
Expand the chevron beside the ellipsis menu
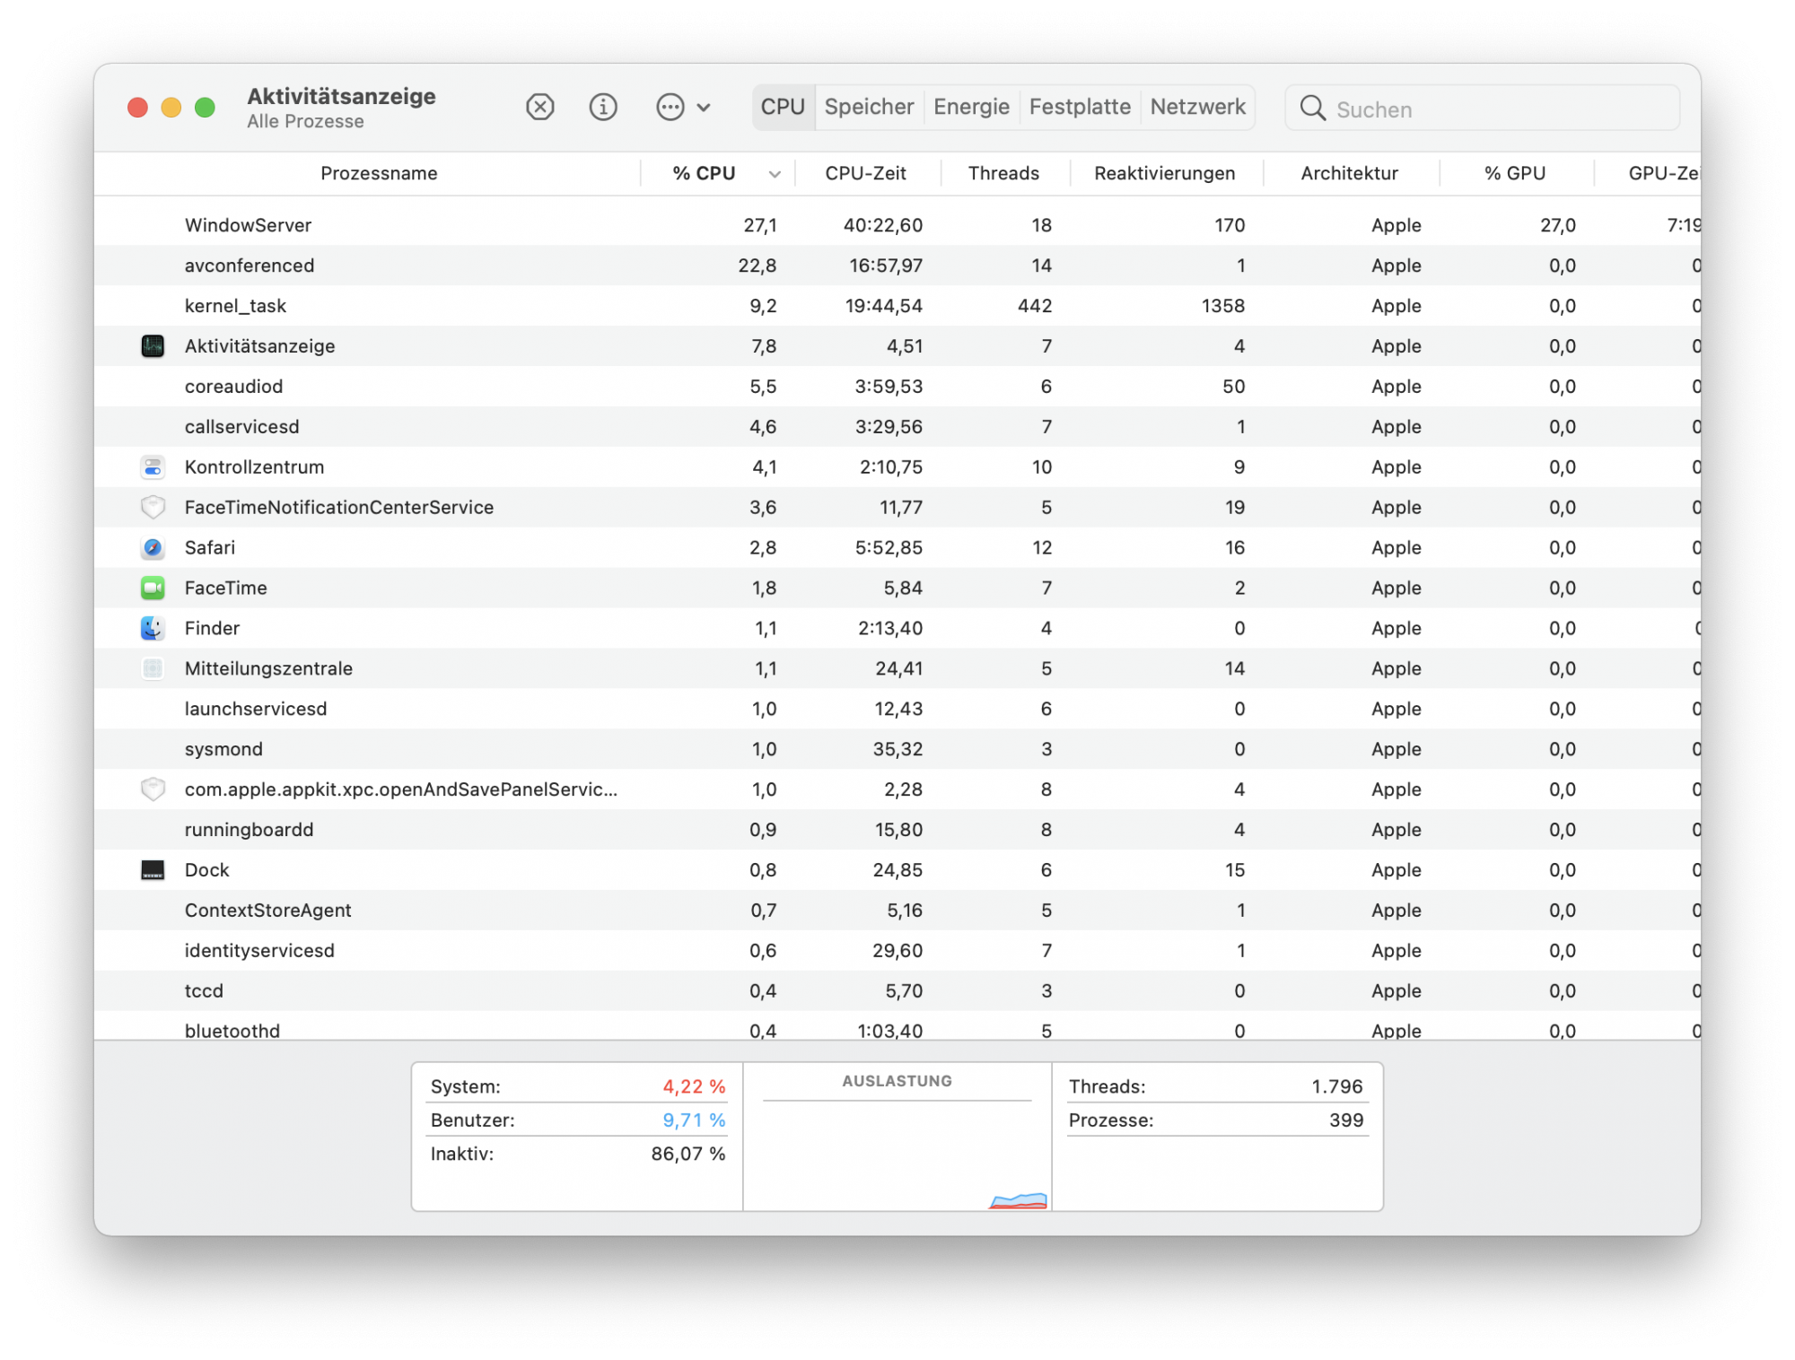tap(704, 108)
